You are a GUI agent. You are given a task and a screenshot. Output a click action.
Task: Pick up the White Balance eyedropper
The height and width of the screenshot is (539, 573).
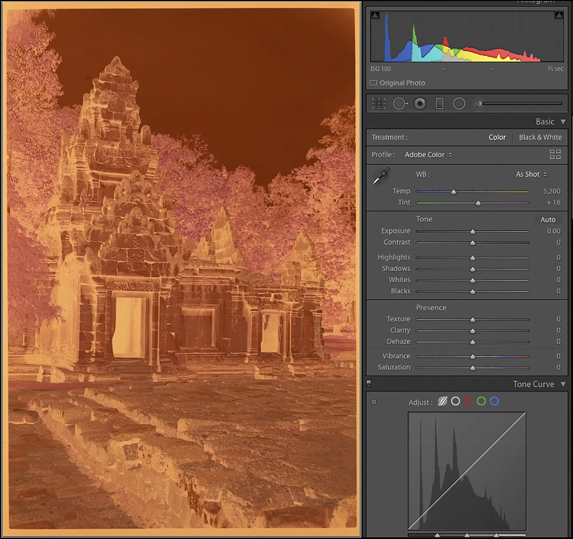tap(380, 177)
